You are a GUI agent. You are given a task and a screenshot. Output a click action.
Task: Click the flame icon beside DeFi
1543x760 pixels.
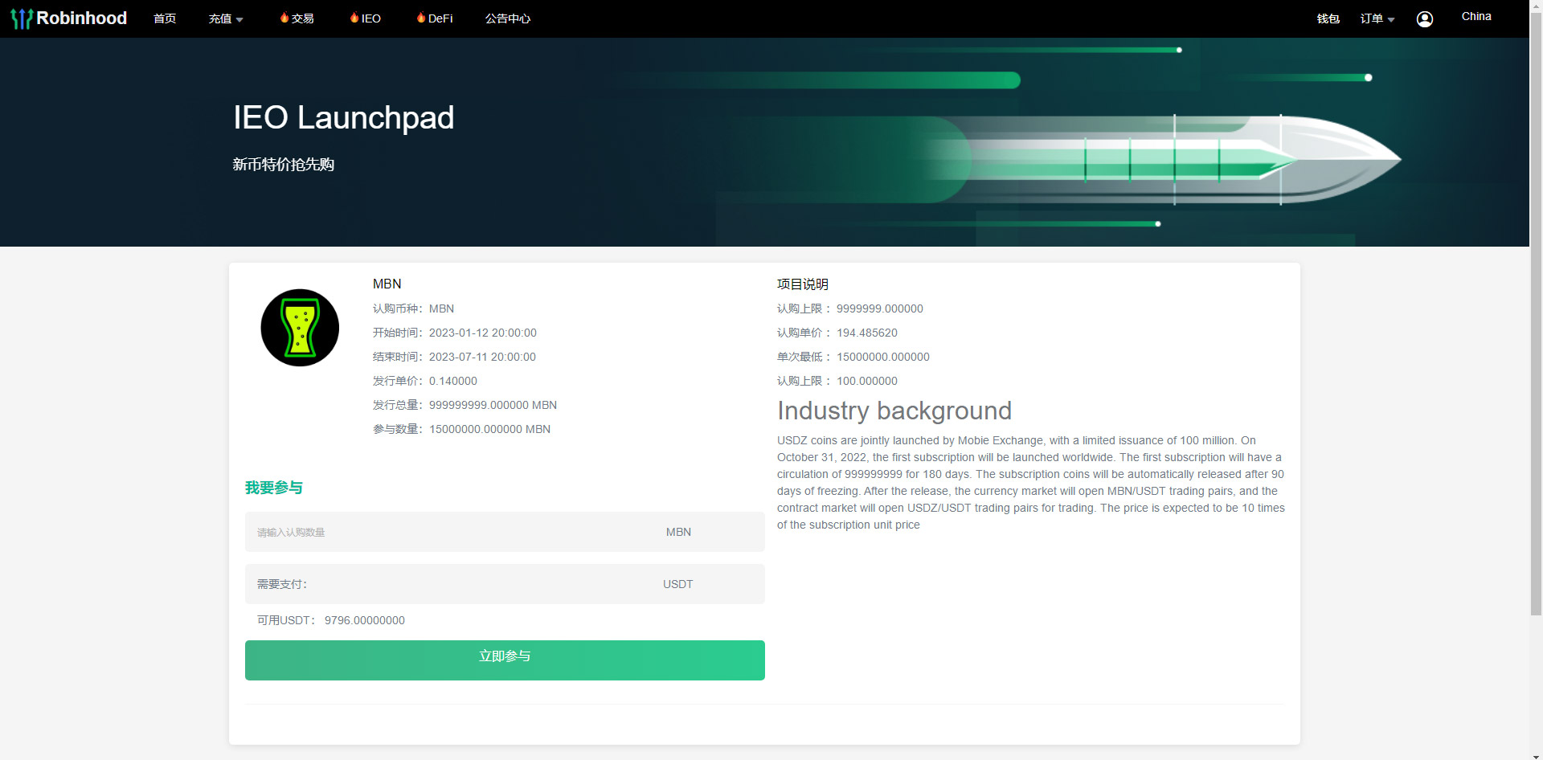[421, 18]
